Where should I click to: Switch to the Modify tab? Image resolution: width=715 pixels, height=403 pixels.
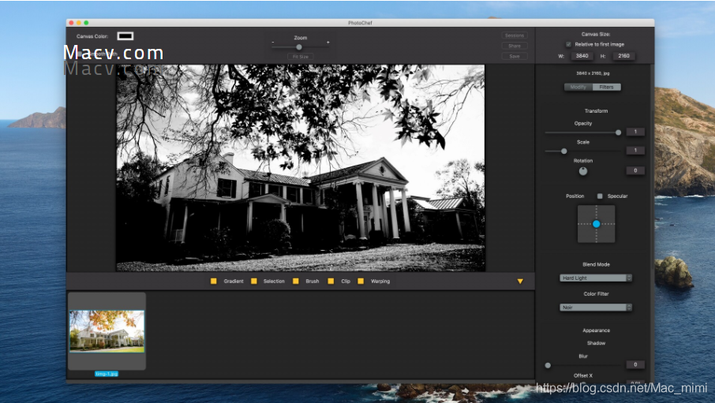578,87
